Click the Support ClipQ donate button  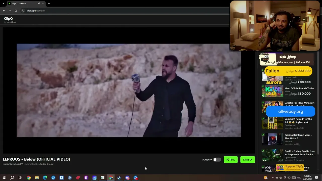(290, 168)
